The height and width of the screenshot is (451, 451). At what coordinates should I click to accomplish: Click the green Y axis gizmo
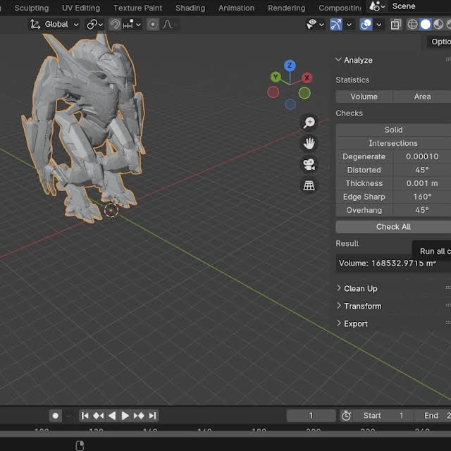276,77
